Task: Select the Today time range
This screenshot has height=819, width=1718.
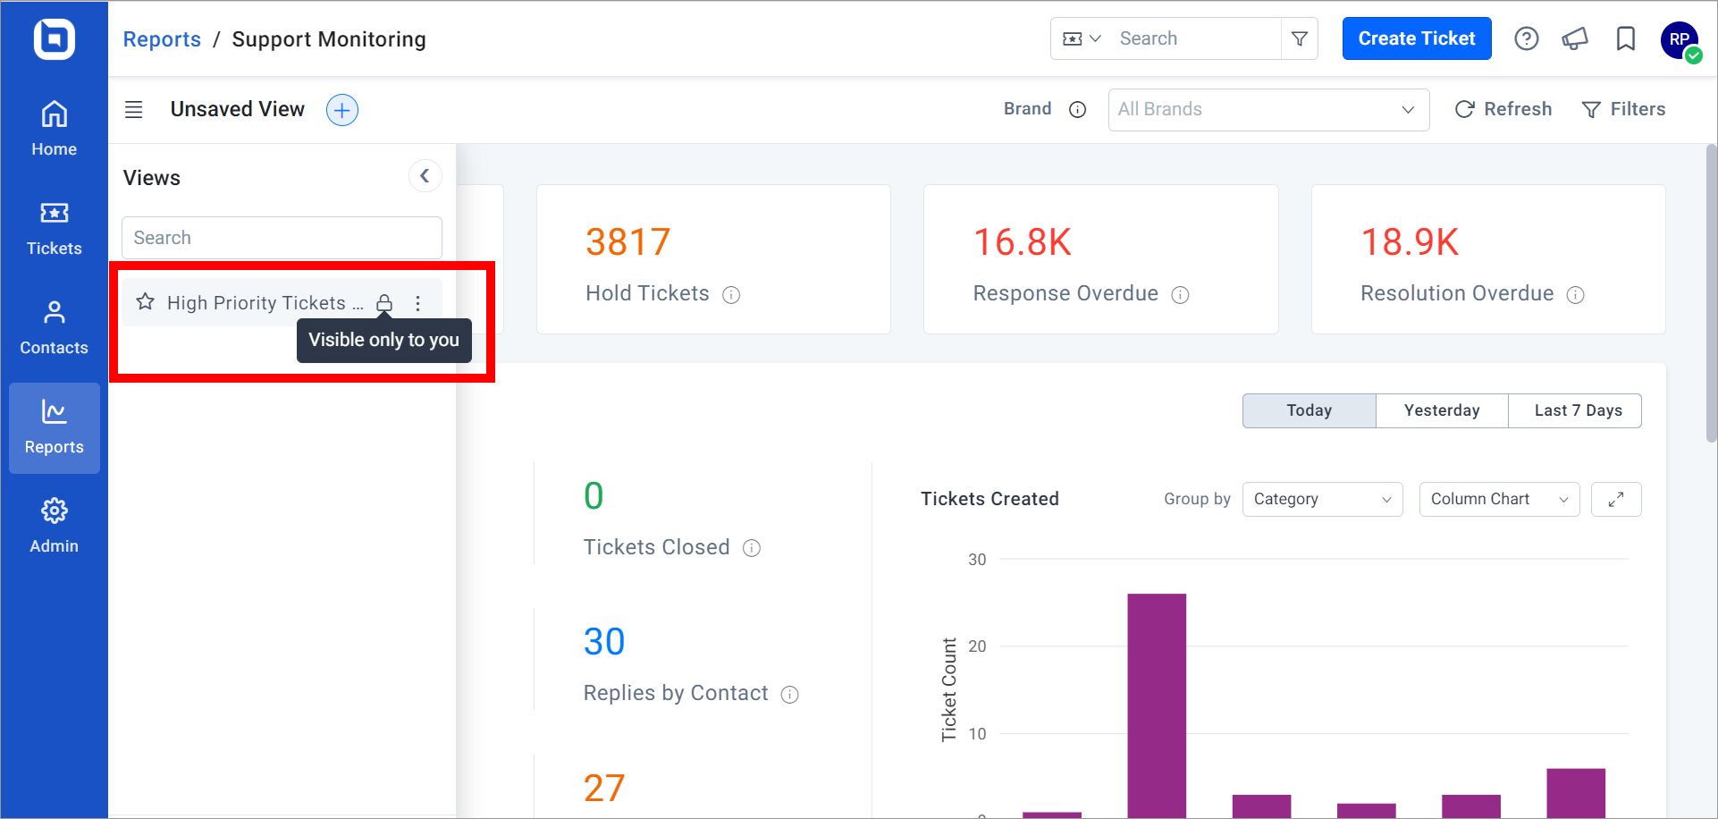Action: [x=1309, y=410]
